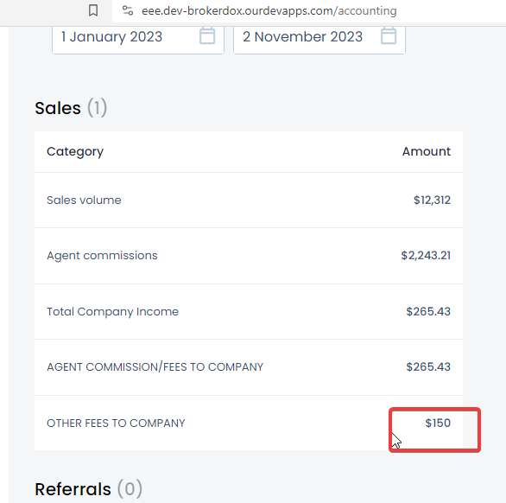The image size is (506, 503).
Task: Click the browser address bar URL
Action: pyautogui.click(x=269, y=10)
